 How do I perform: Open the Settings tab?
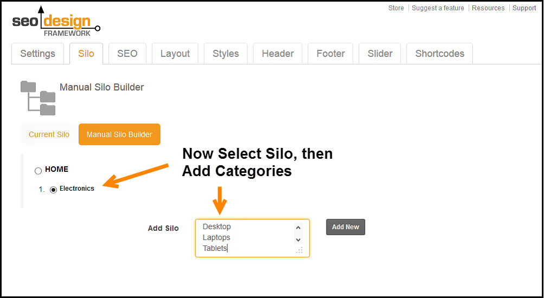[x=38, y=54]
